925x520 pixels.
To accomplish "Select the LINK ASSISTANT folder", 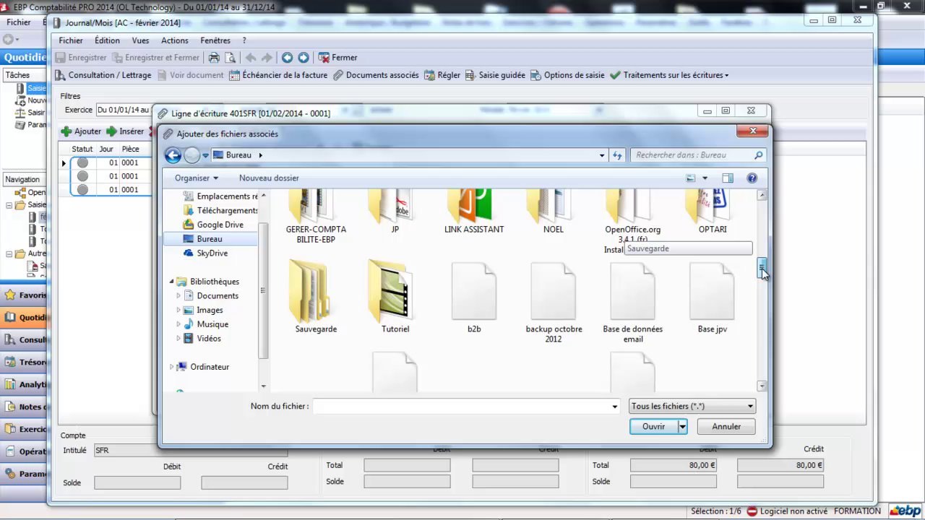I will [x=474, y=212].
